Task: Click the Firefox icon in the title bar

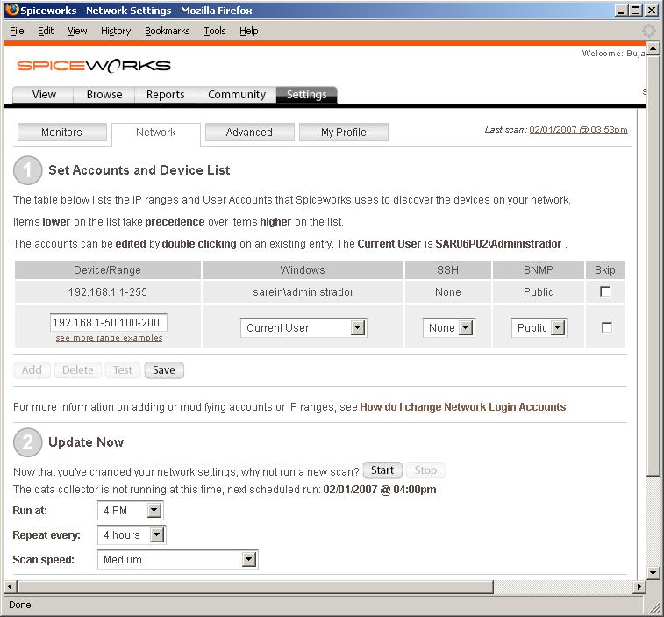Action: [x=12, y=10]
